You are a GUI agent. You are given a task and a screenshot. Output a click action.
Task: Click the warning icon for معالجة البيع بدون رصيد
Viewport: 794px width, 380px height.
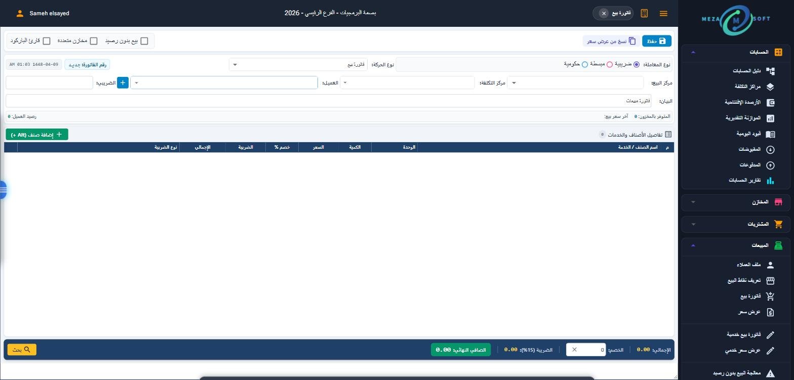click(x=770, y=373)
